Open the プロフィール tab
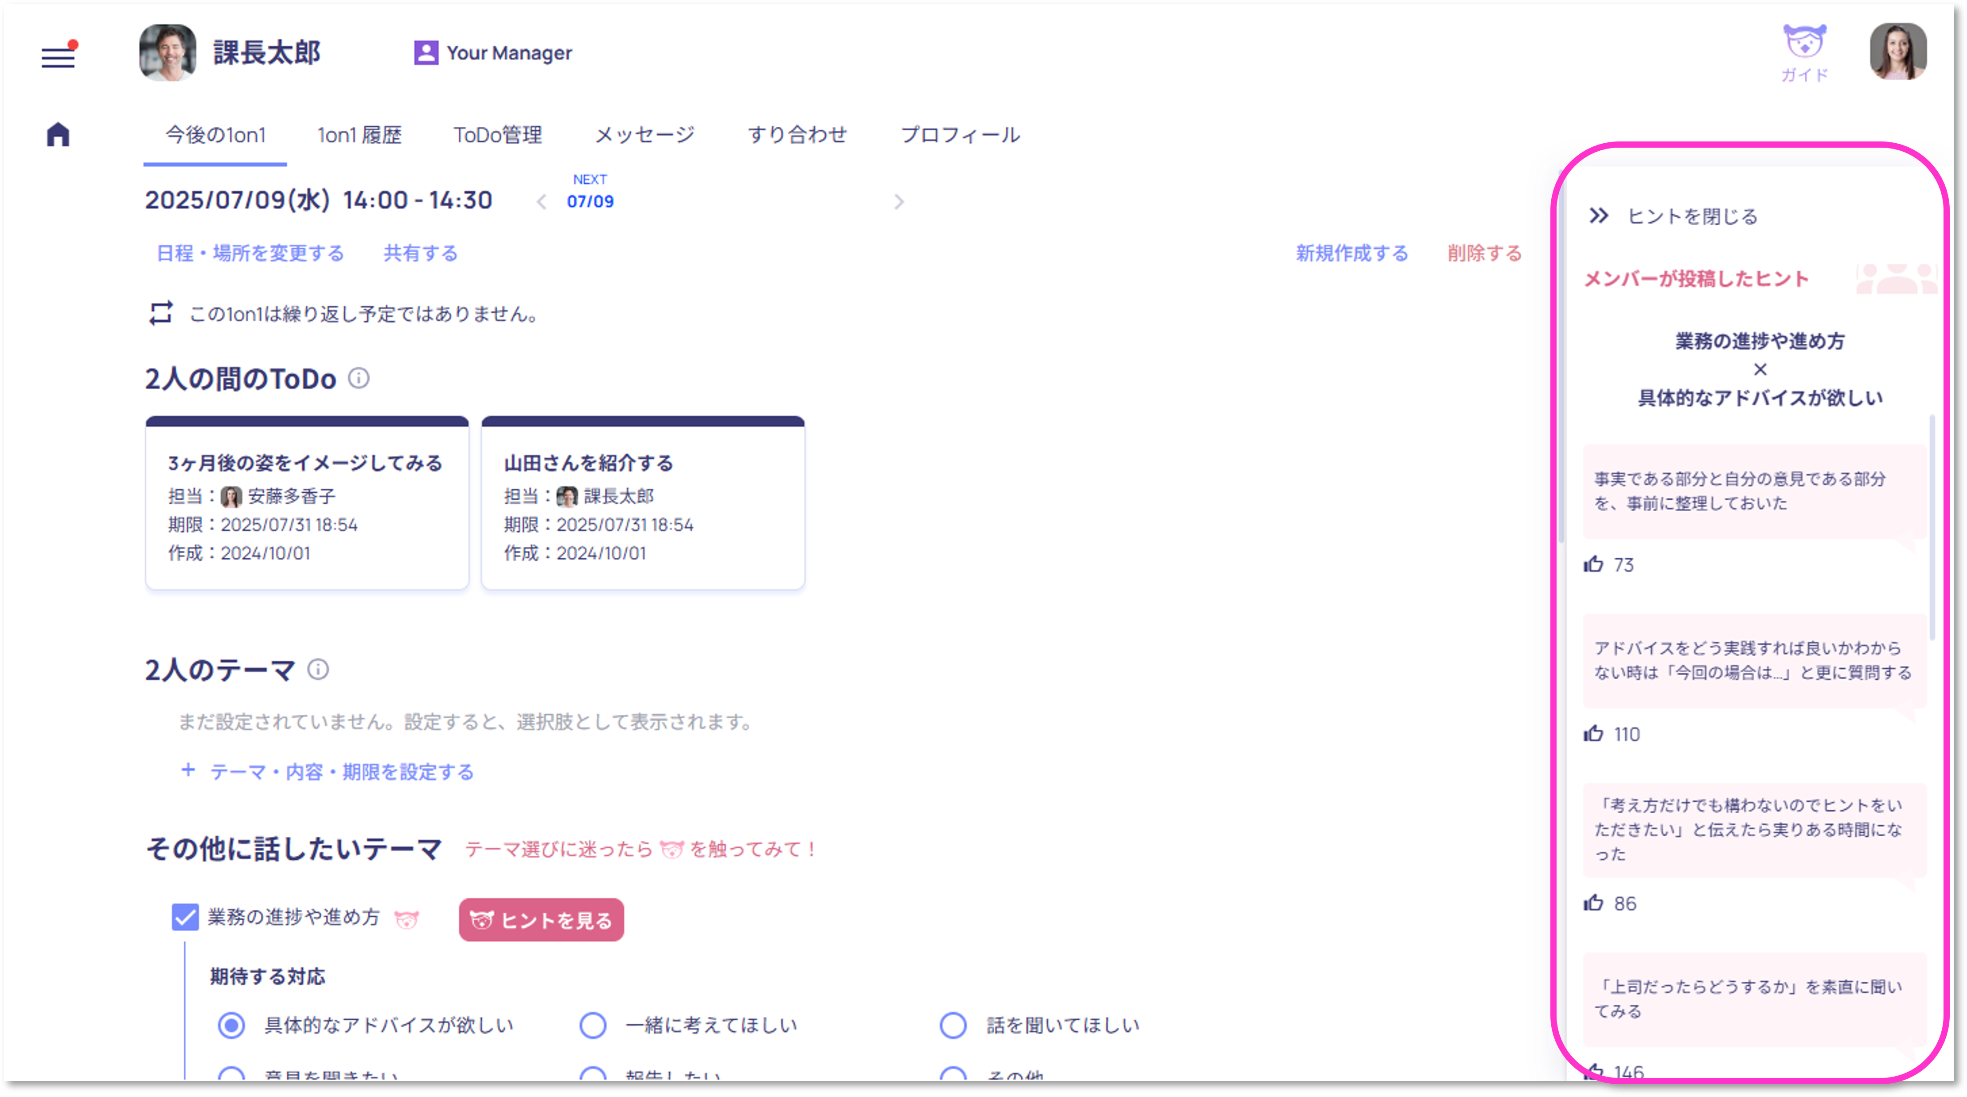The image size is (1967, 1097). (960, 135)
